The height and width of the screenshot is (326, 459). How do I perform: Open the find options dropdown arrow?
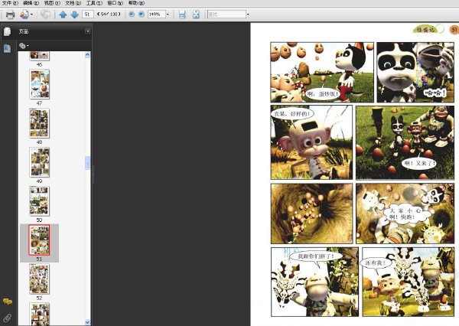coord(248,14)
